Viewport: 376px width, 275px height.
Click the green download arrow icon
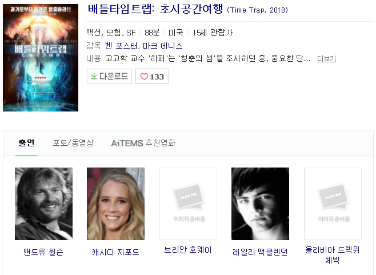coord(94,76)
